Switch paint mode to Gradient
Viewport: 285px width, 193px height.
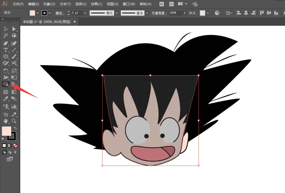point(10,146)
